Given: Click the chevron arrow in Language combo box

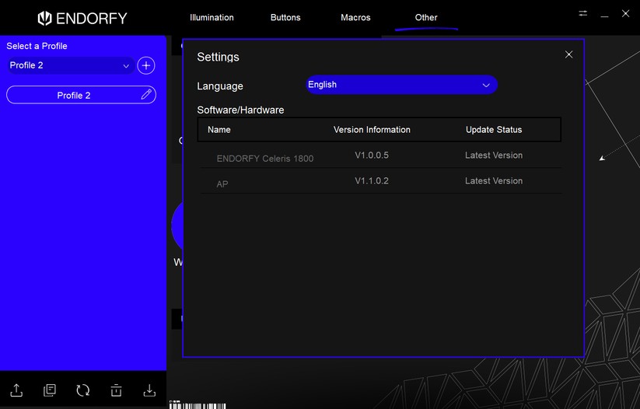Looking at the screenshot, I should tap(486, 85).
